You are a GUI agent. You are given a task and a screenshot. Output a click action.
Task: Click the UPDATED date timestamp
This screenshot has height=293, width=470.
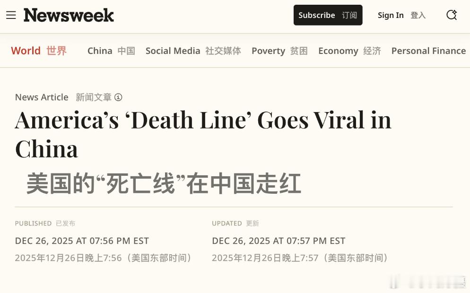pyautogui.click(x=279, y=241)
